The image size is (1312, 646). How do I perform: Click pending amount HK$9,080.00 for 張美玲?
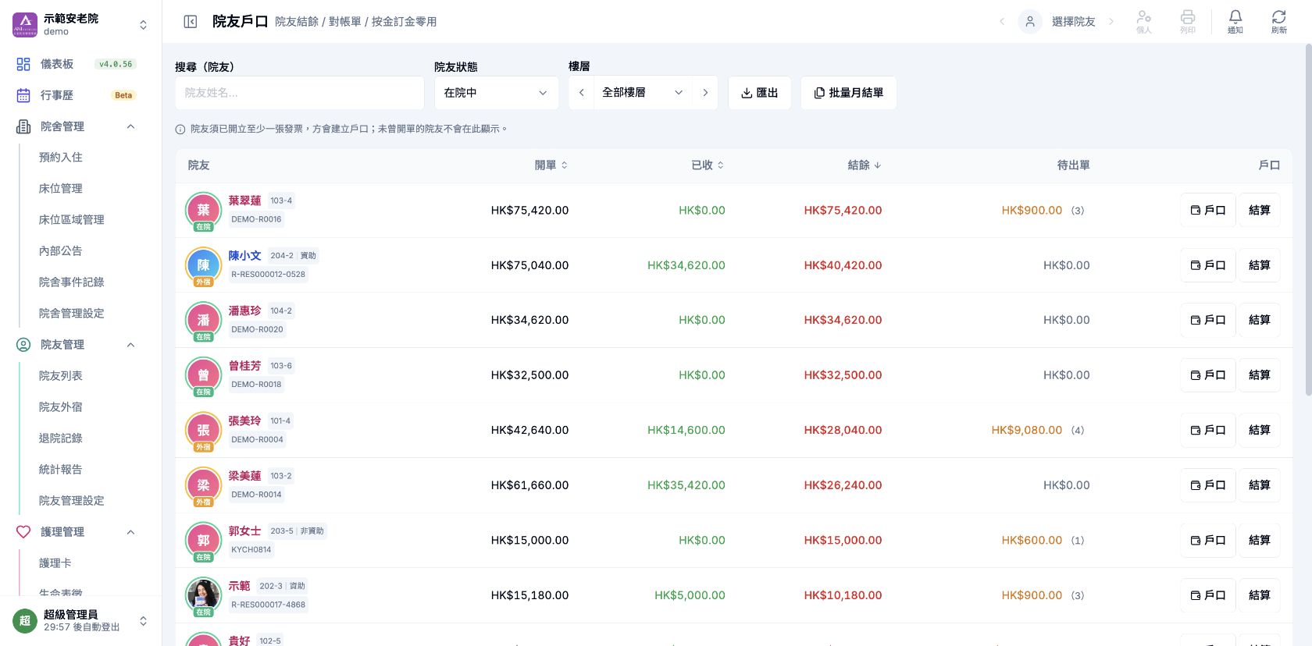(1026, 430)
